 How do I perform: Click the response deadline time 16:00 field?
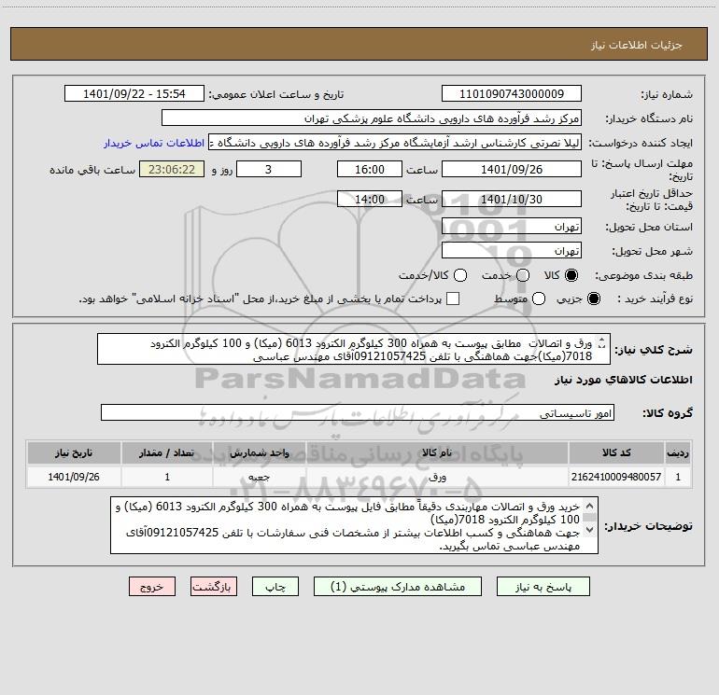(x=370, y=169)
